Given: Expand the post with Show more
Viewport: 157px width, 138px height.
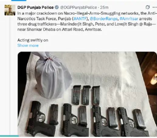Looking at the screenshot, I should (28, 45).
